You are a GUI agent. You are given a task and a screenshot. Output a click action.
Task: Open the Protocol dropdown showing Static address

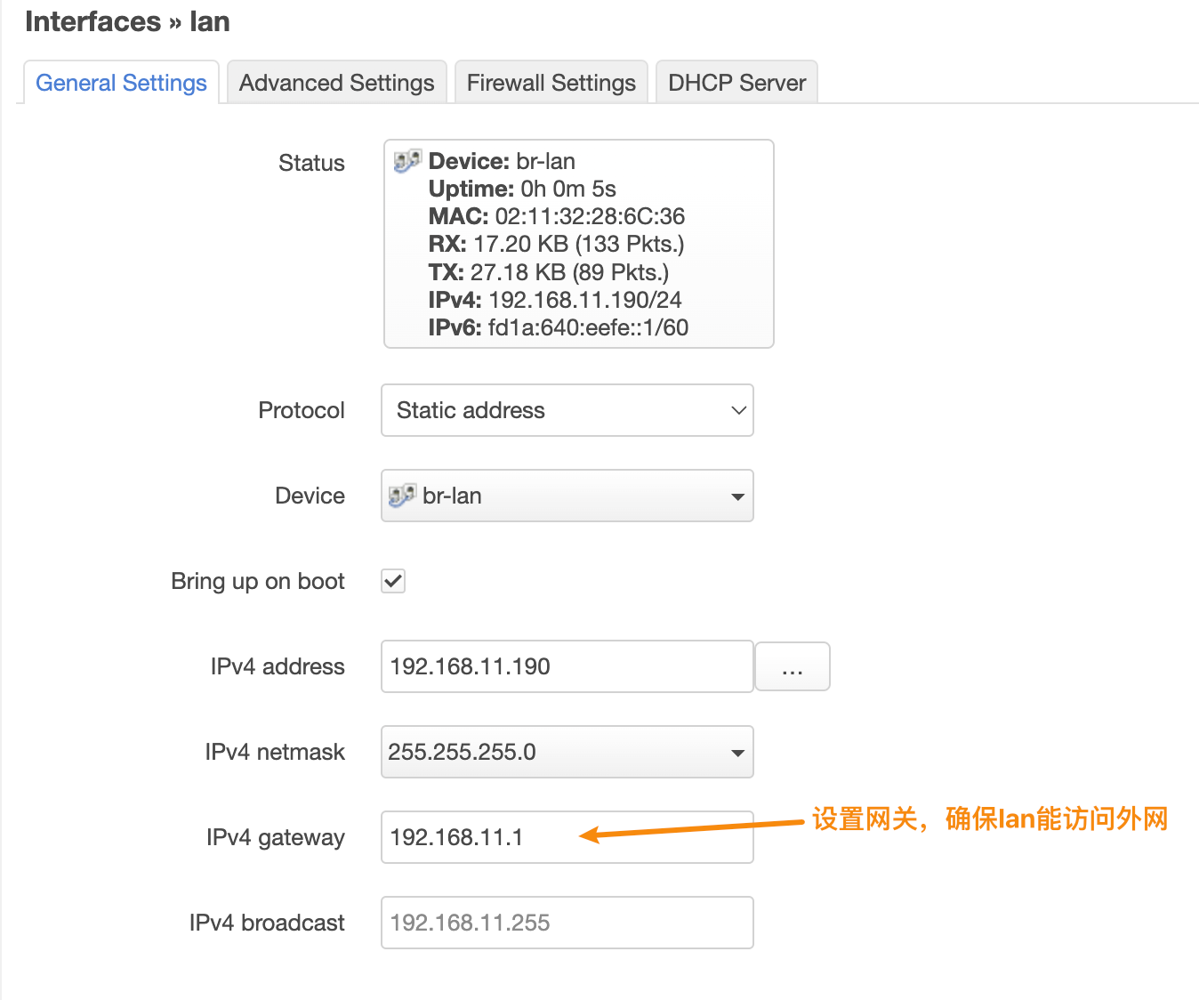[567, 410]
